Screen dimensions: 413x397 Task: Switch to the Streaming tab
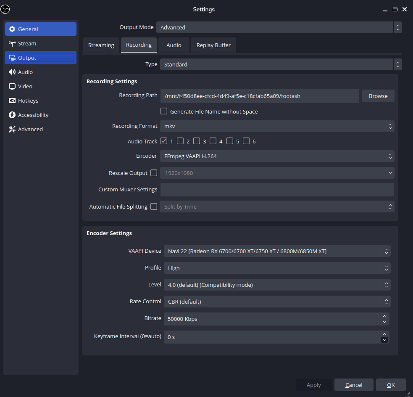tap(101, 45)
